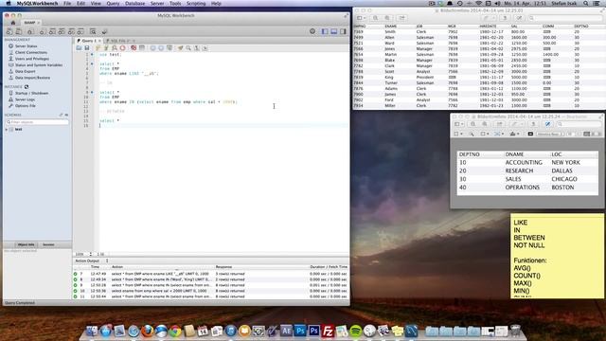Toggle the left sidebar panel visibility
606x341 pixels.
325,31
